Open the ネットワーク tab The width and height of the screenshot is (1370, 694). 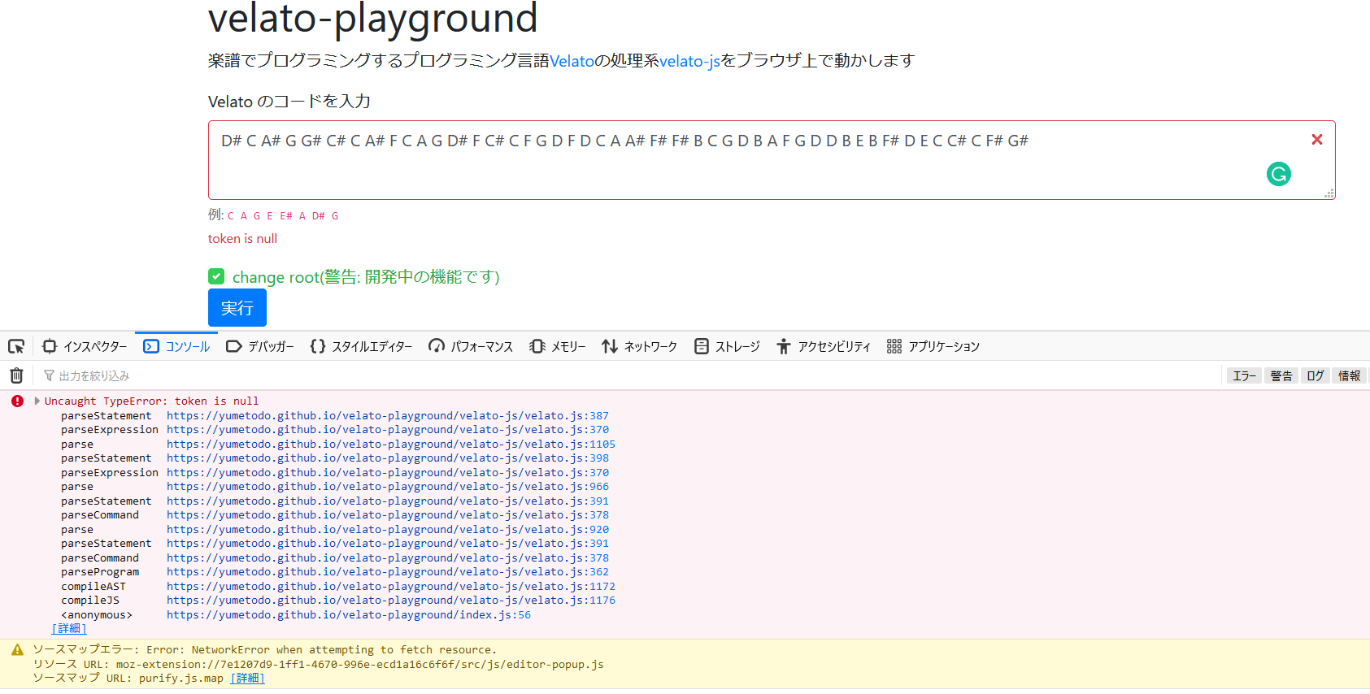640,347
